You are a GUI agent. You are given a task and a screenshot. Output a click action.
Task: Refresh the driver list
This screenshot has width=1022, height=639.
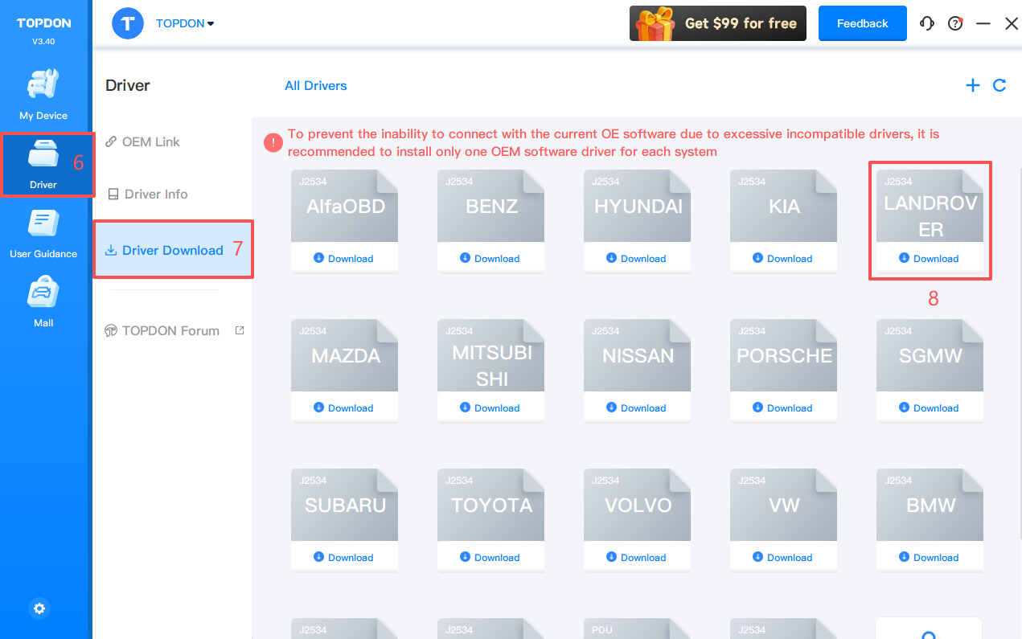point(999,85)
